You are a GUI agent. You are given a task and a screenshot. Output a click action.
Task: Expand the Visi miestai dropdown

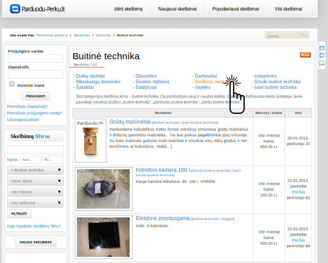click(x=35, y=192)
